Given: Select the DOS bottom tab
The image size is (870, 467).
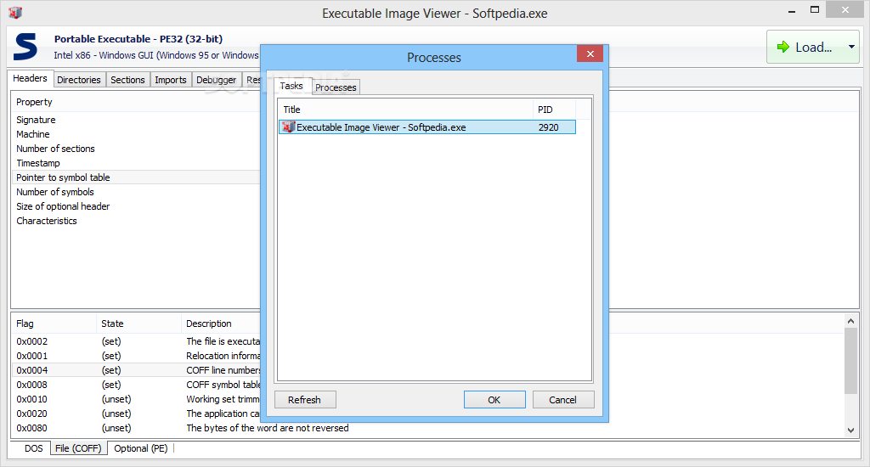Looking at the screenshot, I should 33,448.
